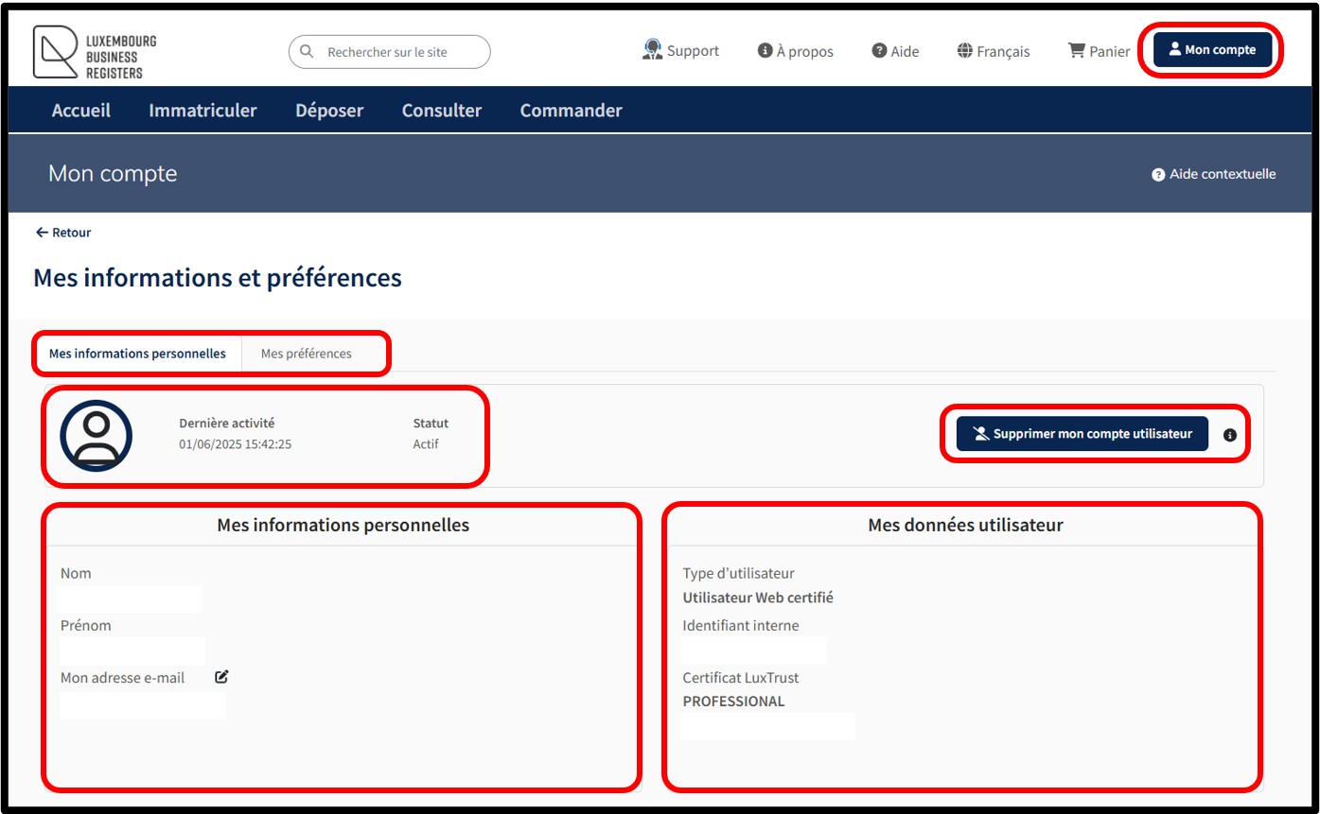Click the edit e-mail address pencil icon
The height and width of the screenshot is (814, 1320).
pyautogui.click(x=221, y=677)
